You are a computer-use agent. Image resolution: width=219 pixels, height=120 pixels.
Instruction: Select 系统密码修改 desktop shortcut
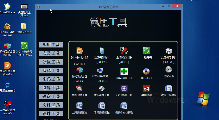[8, 108]
